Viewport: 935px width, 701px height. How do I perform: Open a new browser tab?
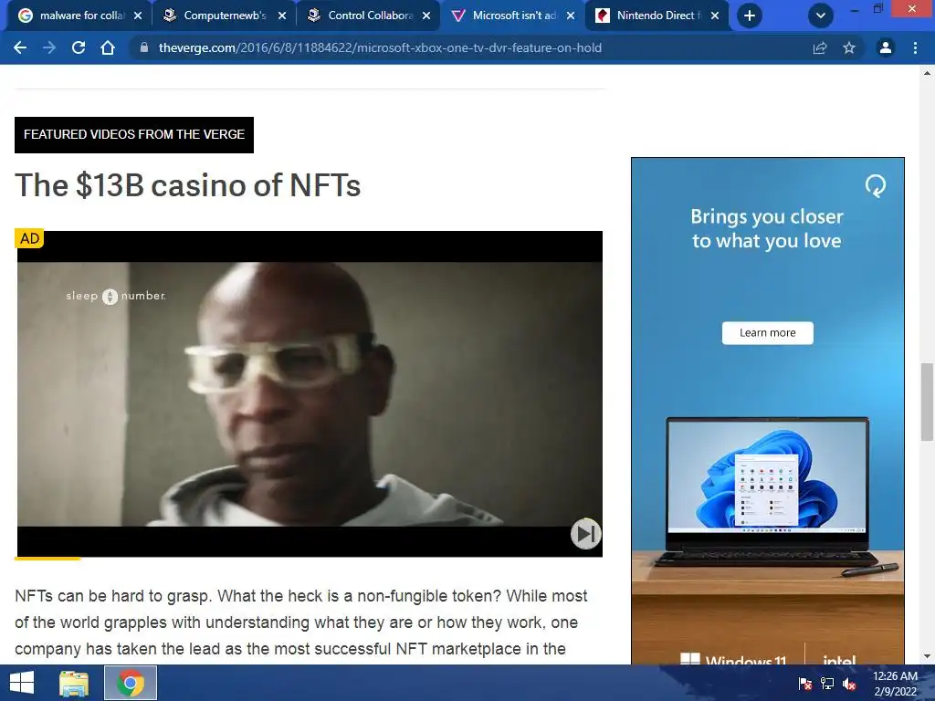click(750, 16)
